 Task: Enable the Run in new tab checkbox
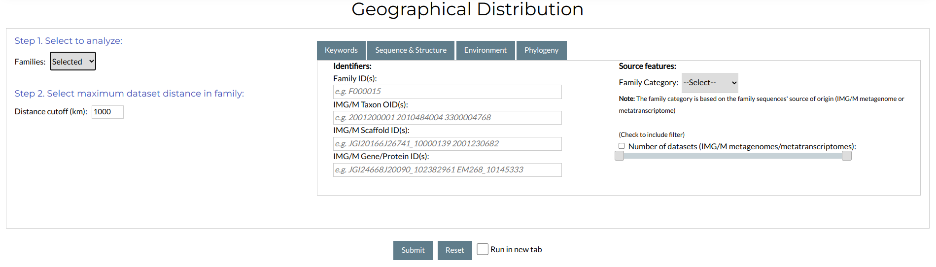[483, 249]
